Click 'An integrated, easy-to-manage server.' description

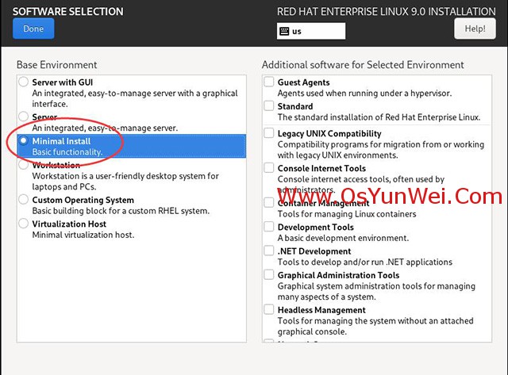pos(105,128)
